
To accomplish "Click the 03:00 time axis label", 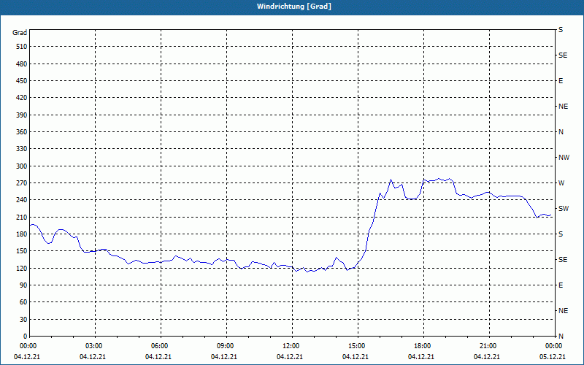I will [x=96, y=346].
